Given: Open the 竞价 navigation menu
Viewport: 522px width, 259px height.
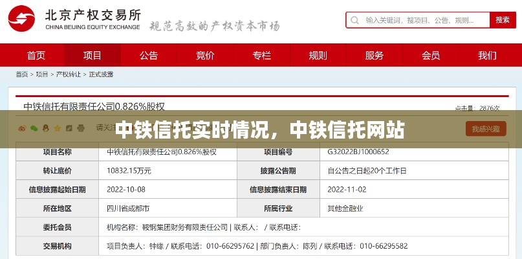Looking at the screenshot, I should pos(205,55).
